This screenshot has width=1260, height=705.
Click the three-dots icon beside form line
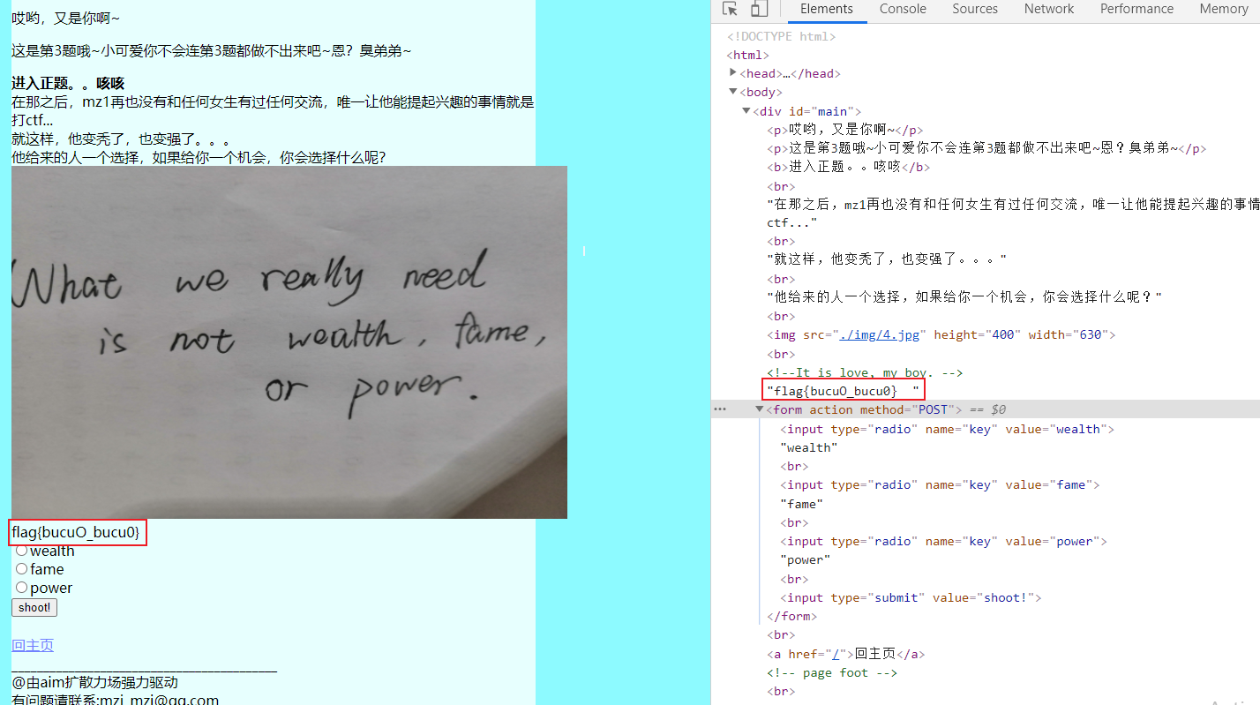pyautogui.click(x=720, y=409)
